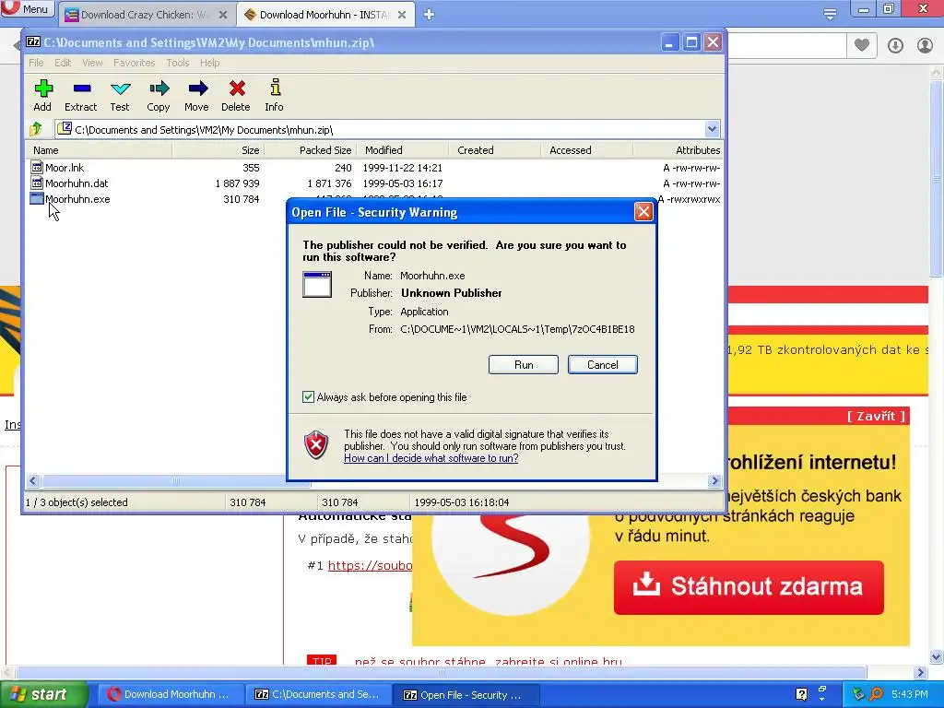The height and width of the screenshot is (708, 944).
Task: Click the tray help question mark icon
Action: pyautogui.click(x=801, y=694)
